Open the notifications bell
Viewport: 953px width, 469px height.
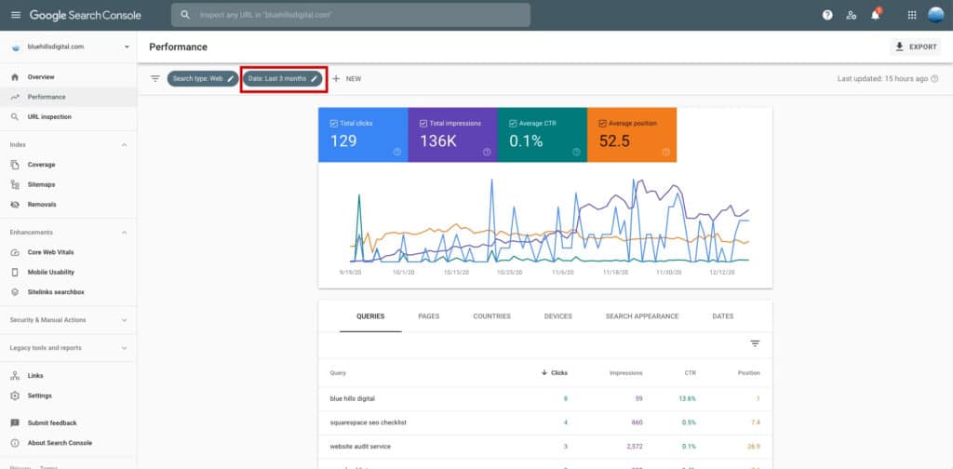click(875, 15)
